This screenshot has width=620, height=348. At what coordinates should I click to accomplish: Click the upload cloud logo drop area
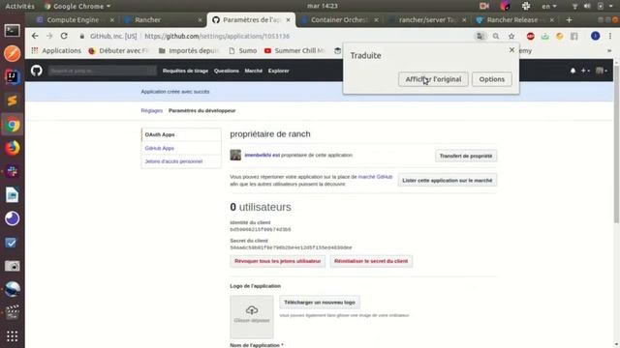[x=252, y=316]
